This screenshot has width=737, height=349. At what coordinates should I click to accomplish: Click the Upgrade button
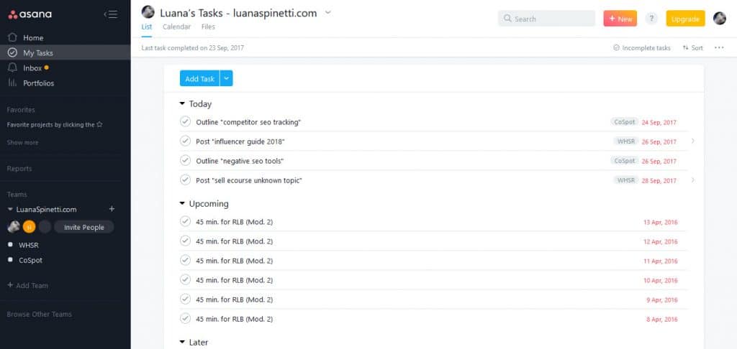[x=685, y=19]
